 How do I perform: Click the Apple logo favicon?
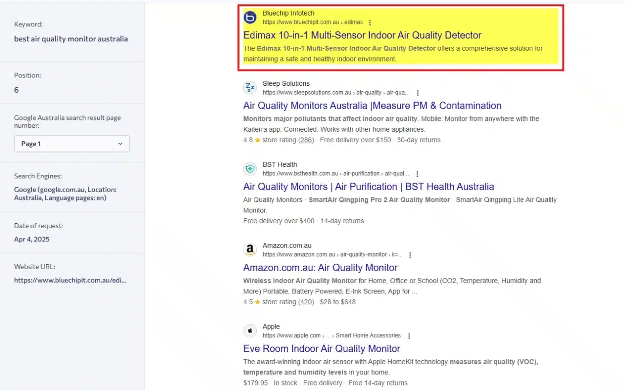[250, 331]
